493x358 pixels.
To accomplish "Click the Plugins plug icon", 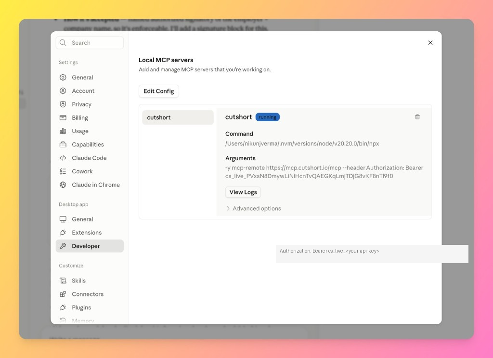I will [63, 307].
